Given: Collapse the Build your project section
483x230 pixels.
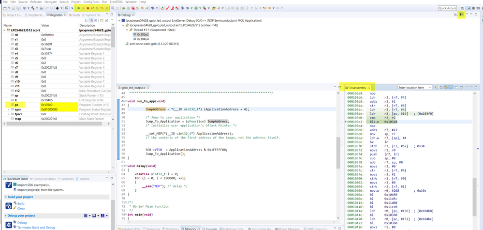Looking at the screenshot, I should coord(5,197).
